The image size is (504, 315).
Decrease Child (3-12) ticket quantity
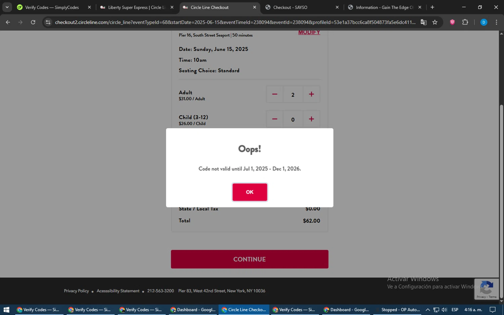click(x=275, y=119)
